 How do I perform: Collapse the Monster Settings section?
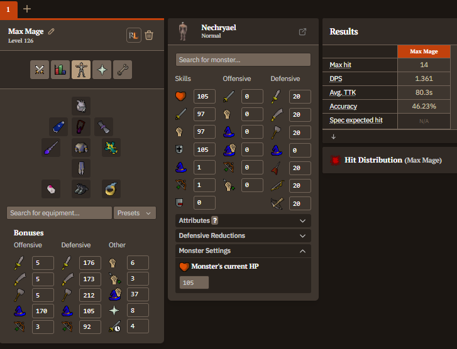click(x=243, y=250)
